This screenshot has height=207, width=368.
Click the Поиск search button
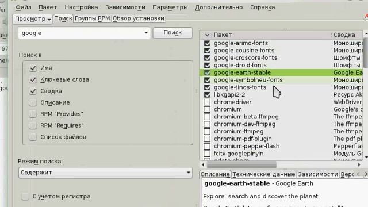tap(172, 33)
